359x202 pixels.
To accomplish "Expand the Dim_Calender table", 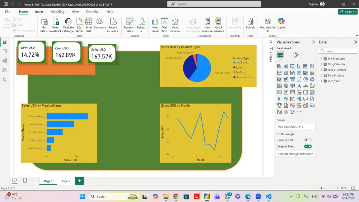I will coord(321,64).
